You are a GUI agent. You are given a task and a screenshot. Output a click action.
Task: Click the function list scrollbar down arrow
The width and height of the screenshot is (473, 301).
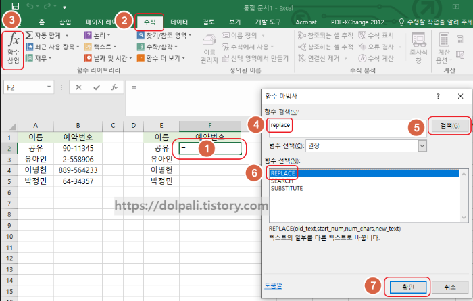464,218
